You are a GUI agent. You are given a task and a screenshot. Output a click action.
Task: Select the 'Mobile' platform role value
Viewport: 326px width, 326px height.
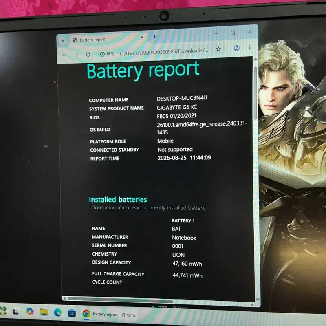pos(165,141)
